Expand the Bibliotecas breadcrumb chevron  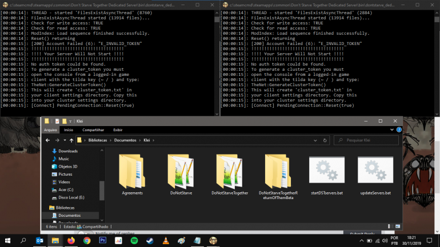click(x=110, y=140)
